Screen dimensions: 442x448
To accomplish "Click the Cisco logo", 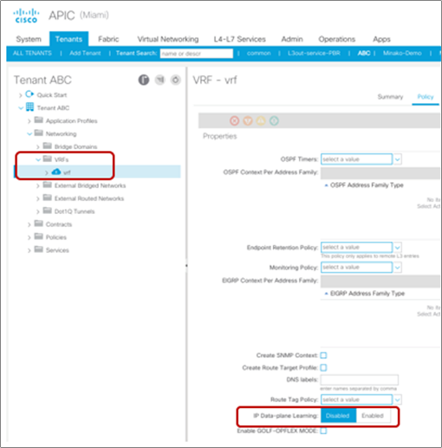I will tap(26, 16).
